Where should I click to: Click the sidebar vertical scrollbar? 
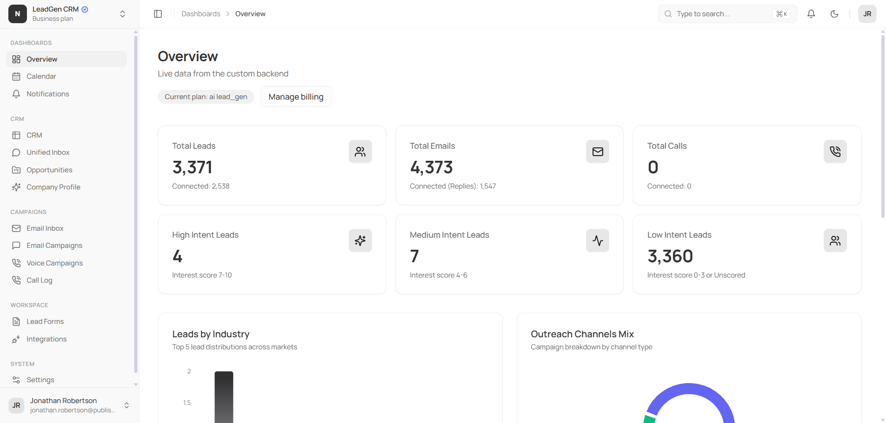[136, 204]
